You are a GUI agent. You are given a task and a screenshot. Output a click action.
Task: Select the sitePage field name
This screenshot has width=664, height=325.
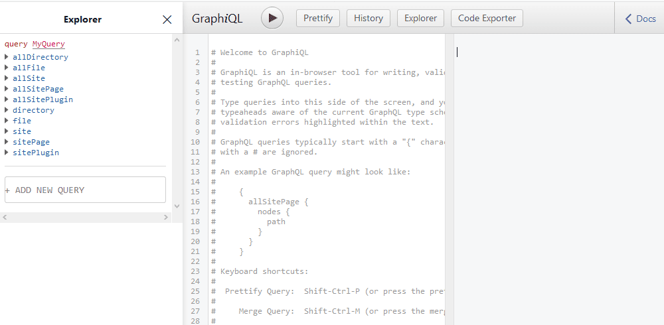coord(31,142)
